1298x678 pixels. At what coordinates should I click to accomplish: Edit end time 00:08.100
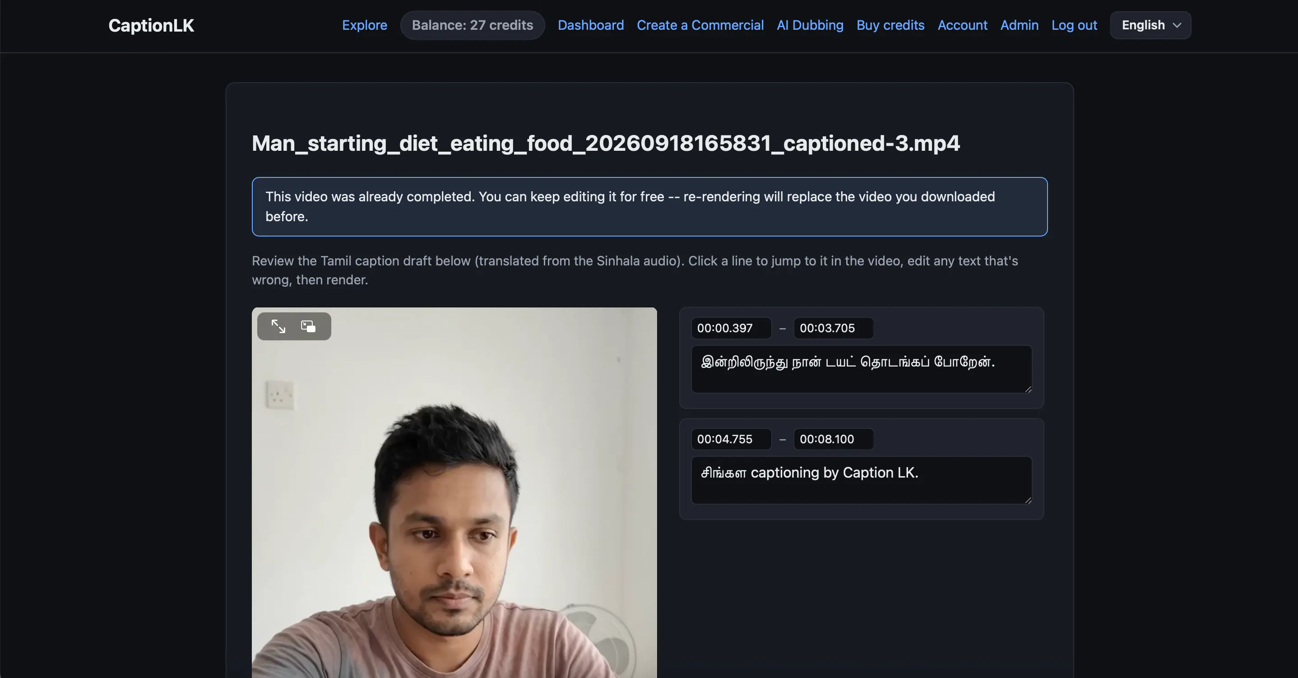tap(834, 439)
